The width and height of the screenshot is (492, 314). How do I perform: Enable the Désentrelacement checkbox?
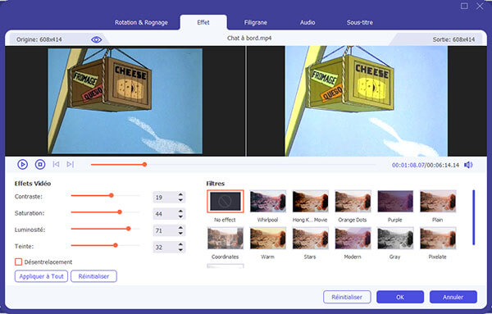point(19,262)
